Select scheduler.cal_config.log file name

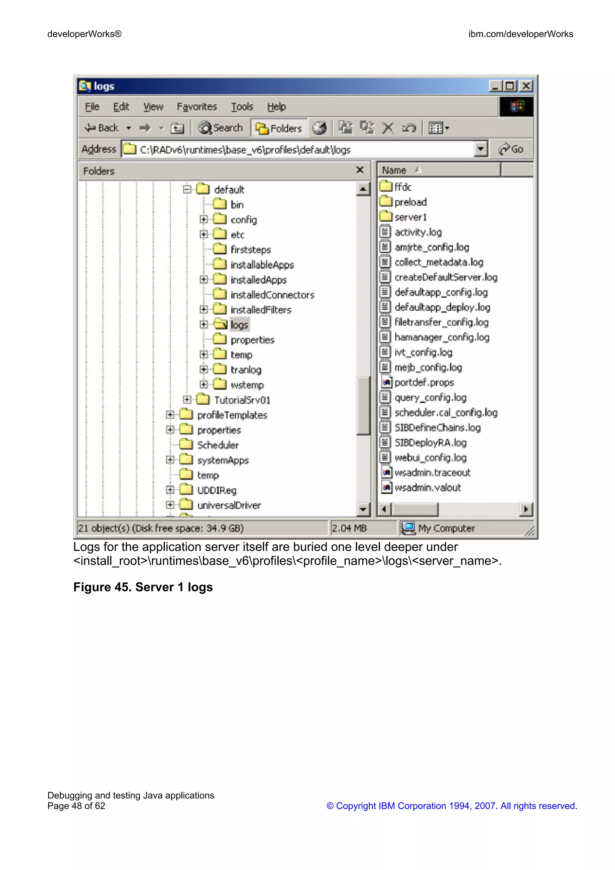tap(446, 412)
